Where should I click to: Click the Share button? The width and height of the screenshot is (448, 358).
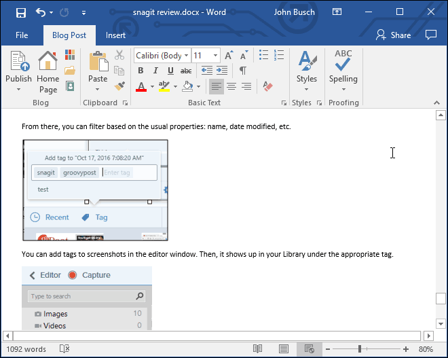click(x=394, y=35)
